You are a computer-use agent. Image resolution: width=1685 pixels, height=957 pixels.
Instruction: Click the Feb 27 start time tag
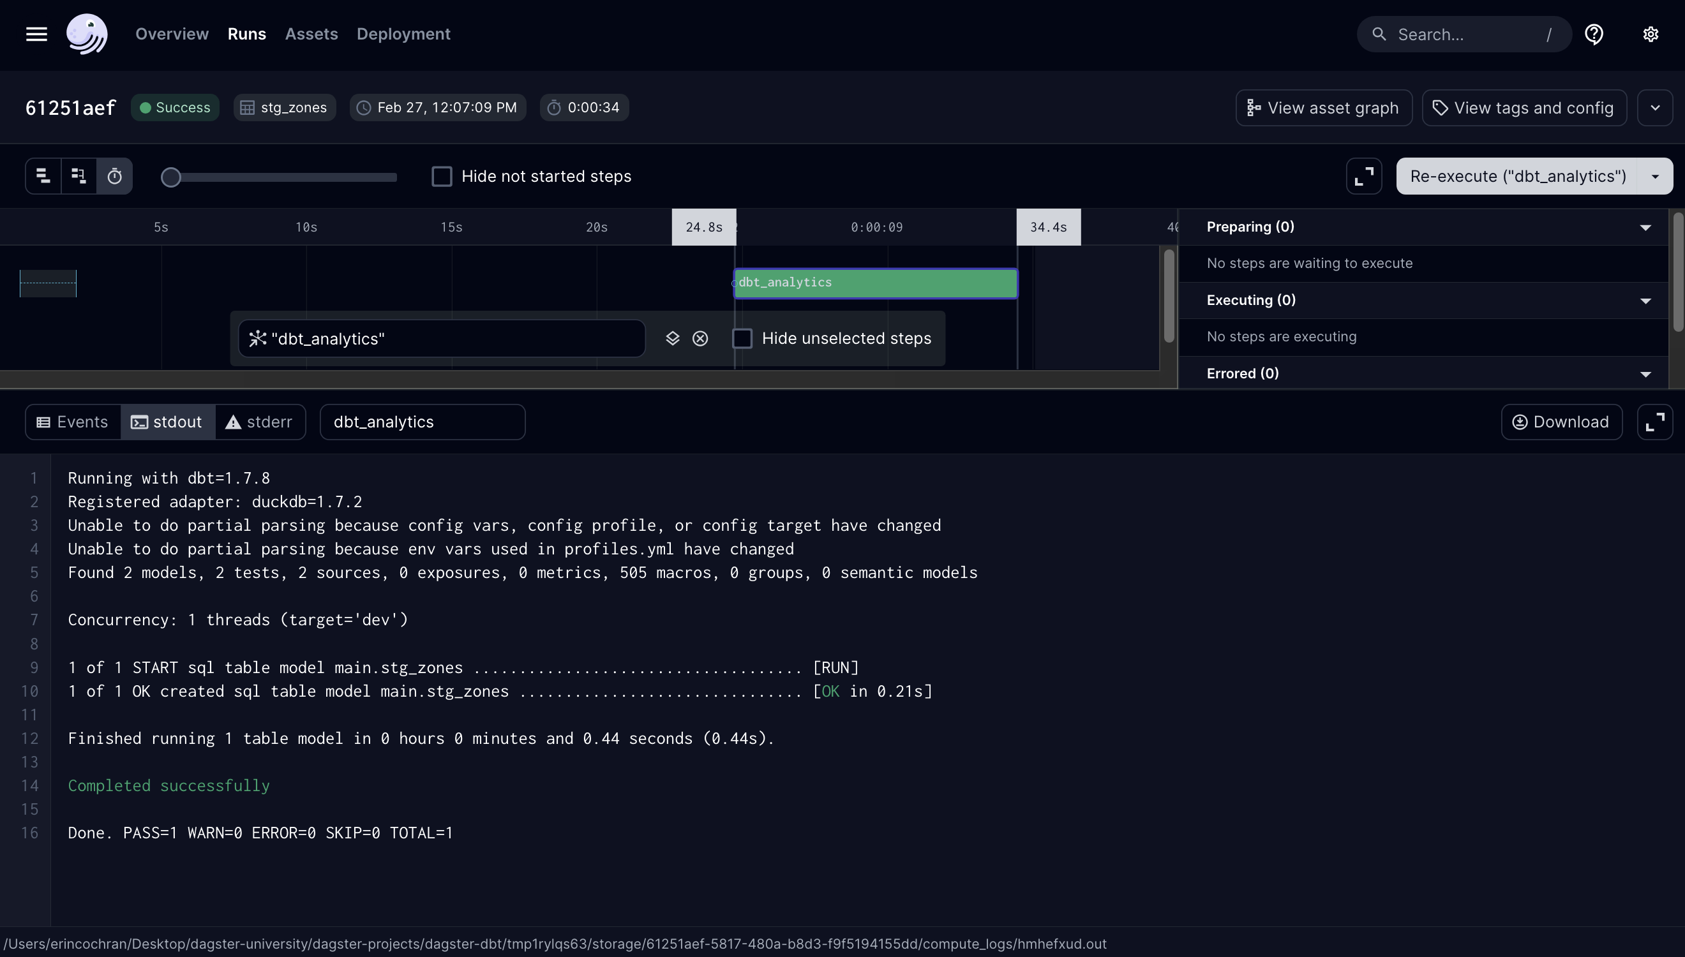(438, 108)
